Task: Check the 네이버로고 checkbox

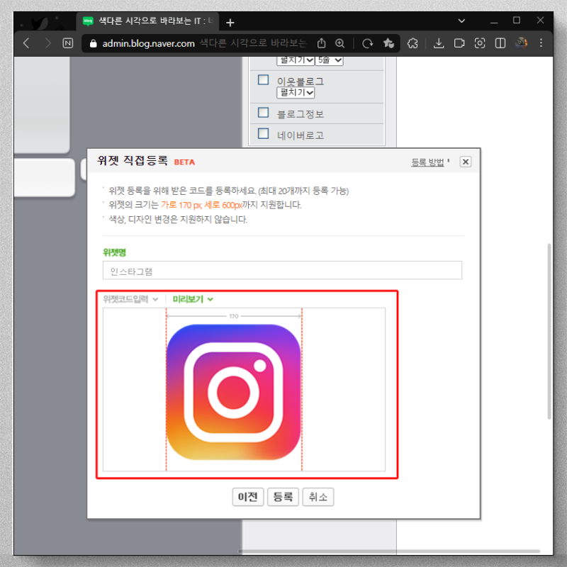Action: click(263, 133)
